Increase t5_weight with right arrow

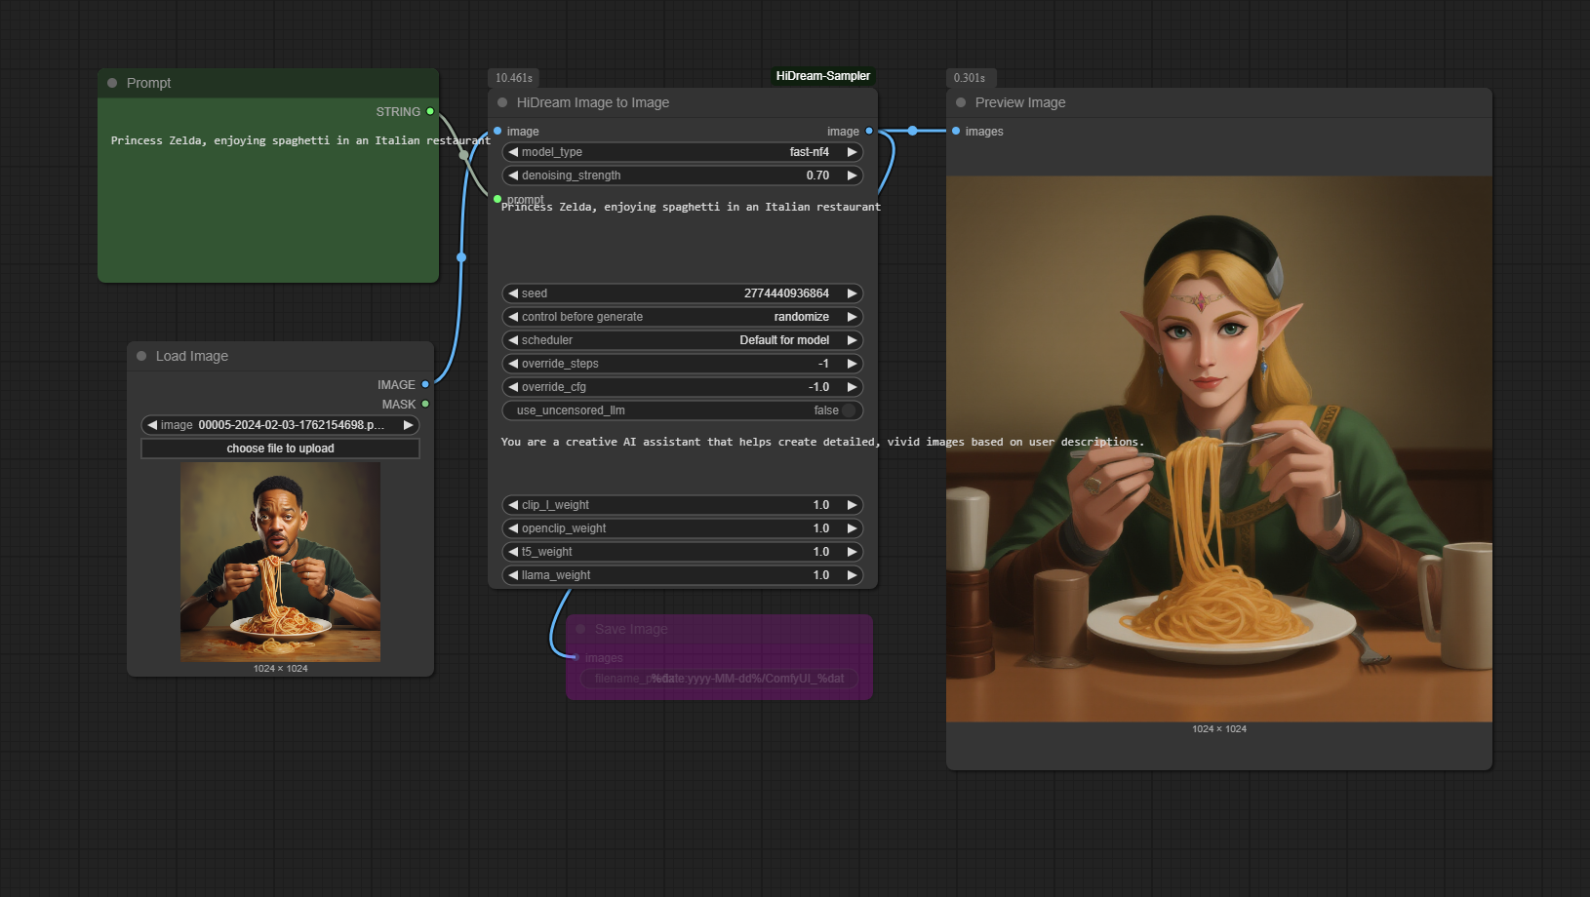pos(852,552)
